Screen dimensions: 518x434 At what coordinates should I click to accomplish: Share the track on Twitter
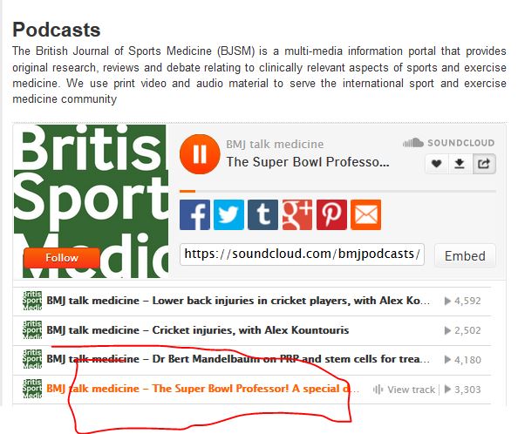tap(228, 214)
